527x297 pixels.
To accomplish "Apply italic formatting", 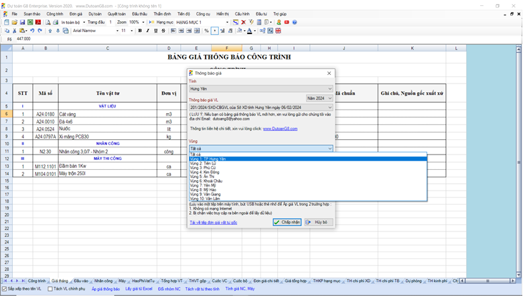I will [147, 31].
